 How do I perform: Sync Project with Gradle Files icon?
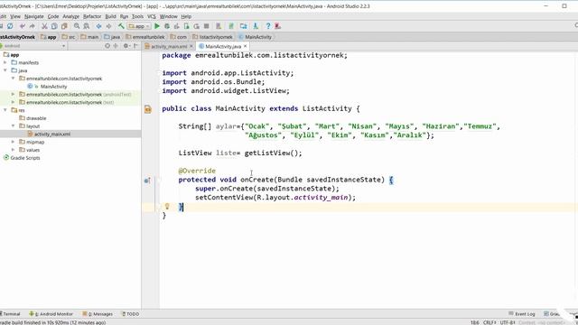pos(231,26)
